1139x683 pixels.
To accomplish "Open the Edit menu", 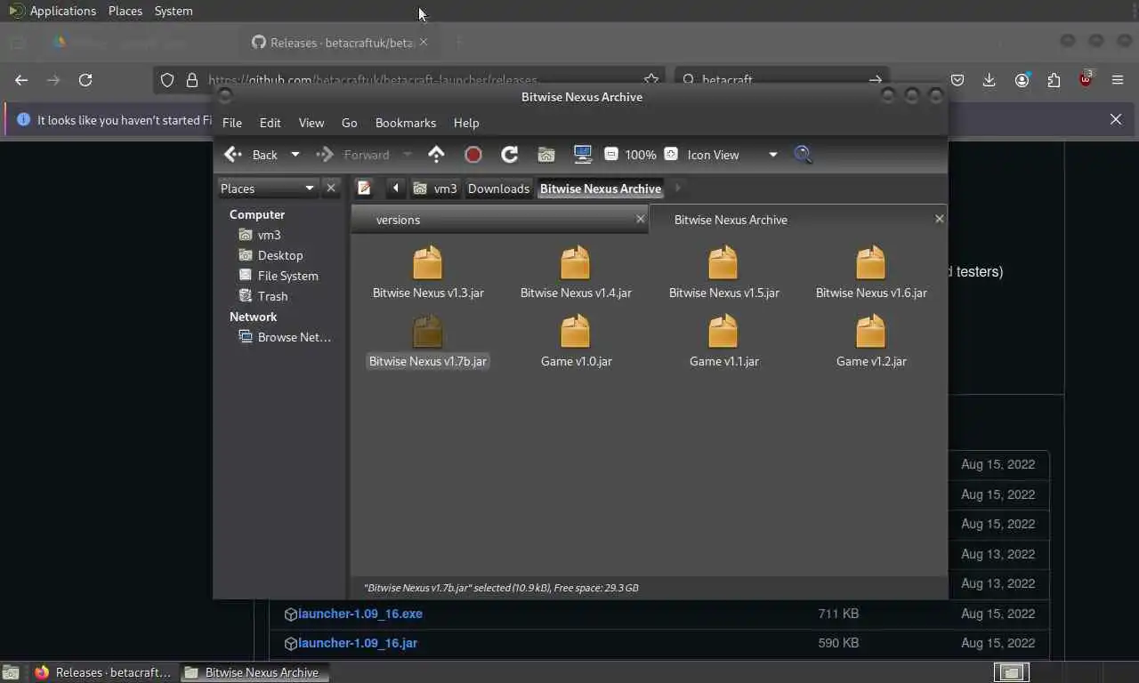I will click(270, 123).
